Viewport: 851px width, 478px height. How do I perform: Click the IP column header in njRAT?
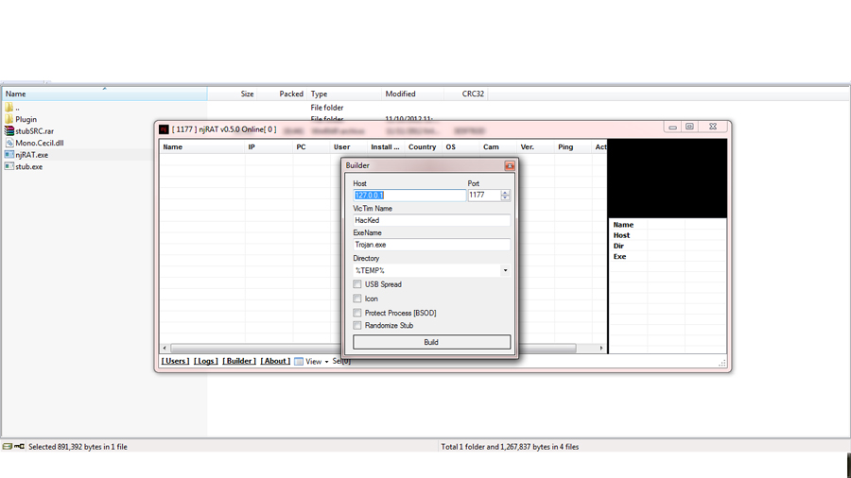[x=269, y=146]
